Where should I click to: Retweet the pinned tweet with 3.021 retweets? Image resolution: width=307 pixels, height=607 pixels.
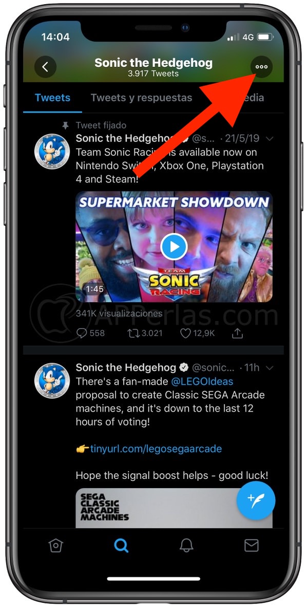[145, 333]
